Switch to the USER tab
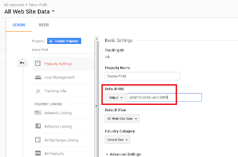This screenshot has height=157, width=238. (44, 25)
